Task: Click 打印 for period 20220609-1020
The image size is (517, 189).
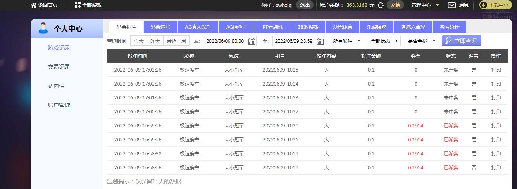Action: (496, 125)
